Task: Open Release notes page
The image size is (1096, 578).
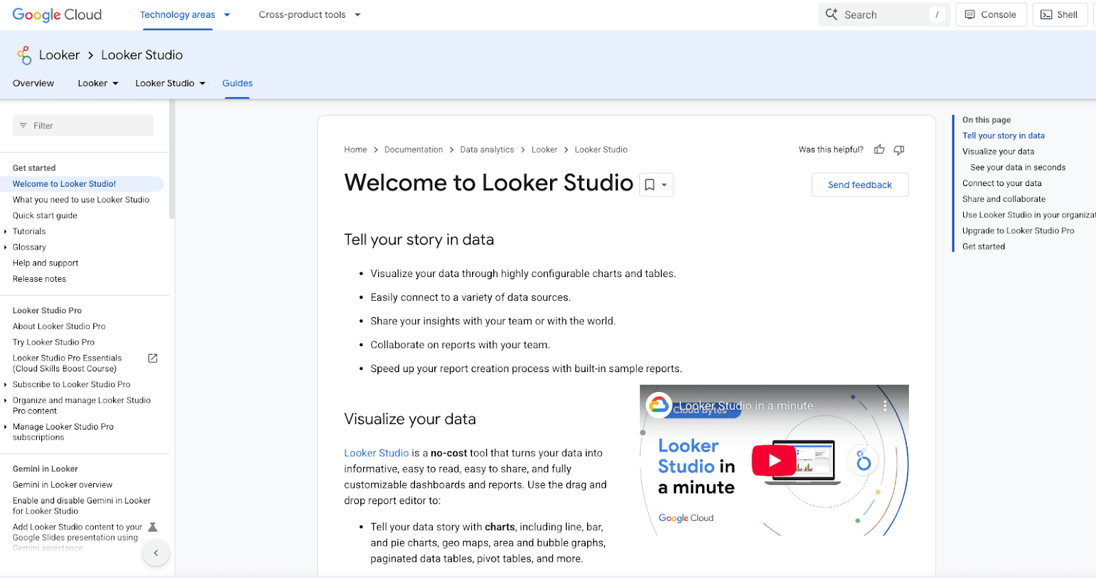Action: click(x=39, y=279)
